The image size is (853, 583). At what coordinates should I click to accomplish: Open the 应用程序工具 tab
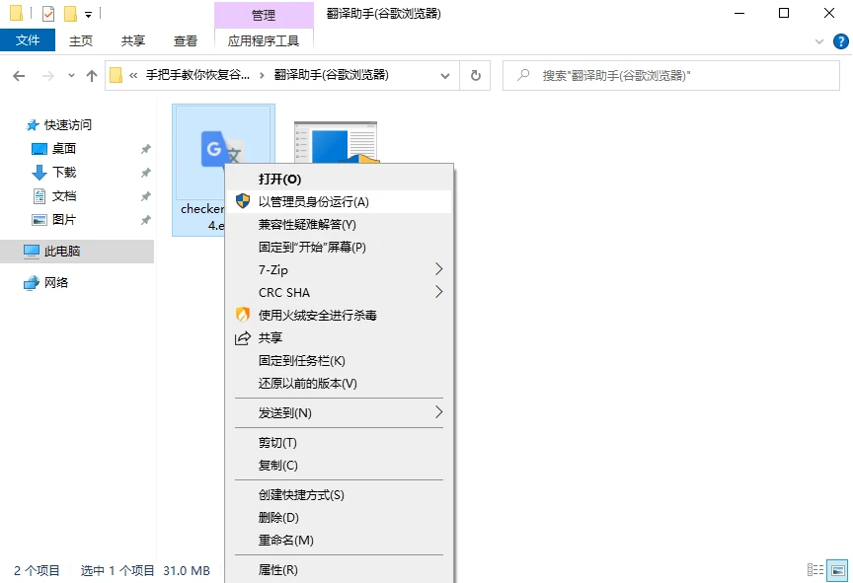point(264,40)
